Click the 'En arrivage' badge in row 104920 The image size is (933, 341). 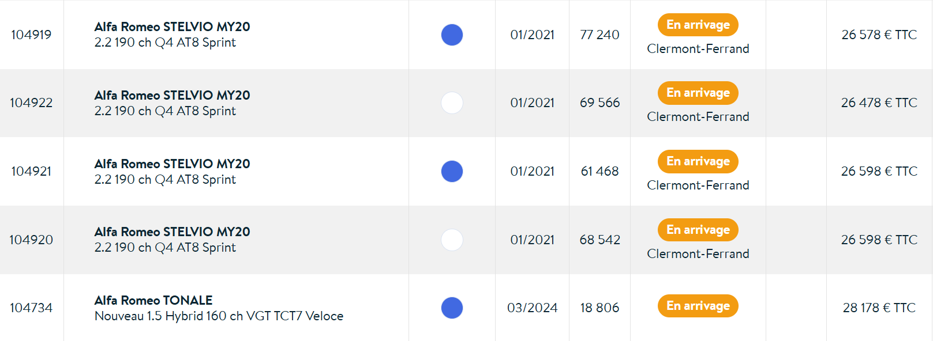point(698,230)
